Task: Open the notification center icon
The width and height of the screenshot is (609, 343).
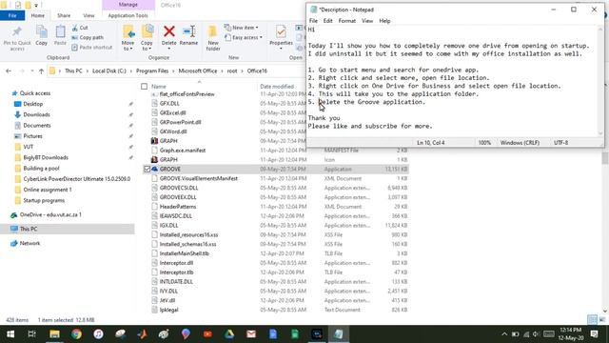Action: [594, 334]
